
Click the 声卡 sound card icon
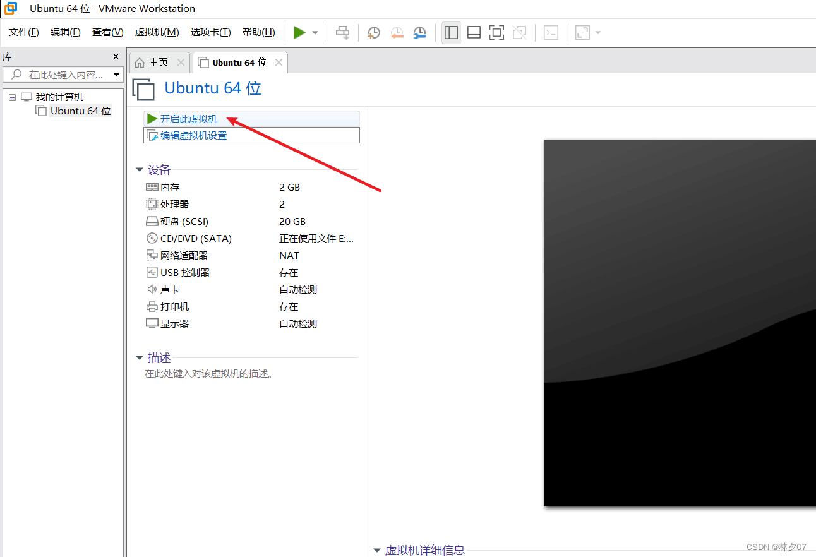tap(152, 289)
